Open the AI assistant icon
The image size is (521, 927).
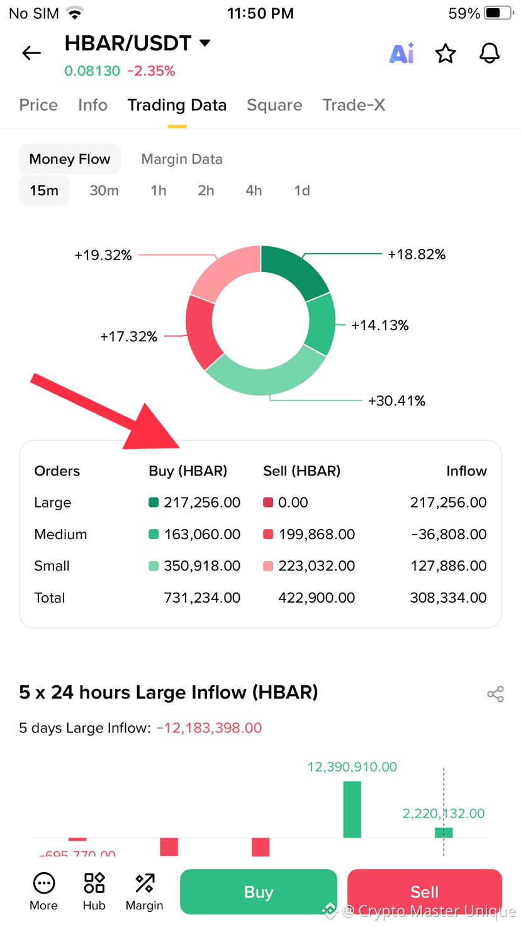coord(401,54)
